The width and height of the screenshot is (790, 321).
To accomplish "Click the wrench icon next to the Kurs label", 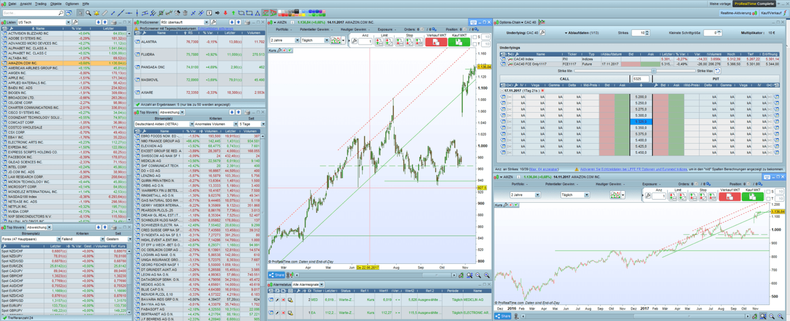I will click(x=279, y=49).
